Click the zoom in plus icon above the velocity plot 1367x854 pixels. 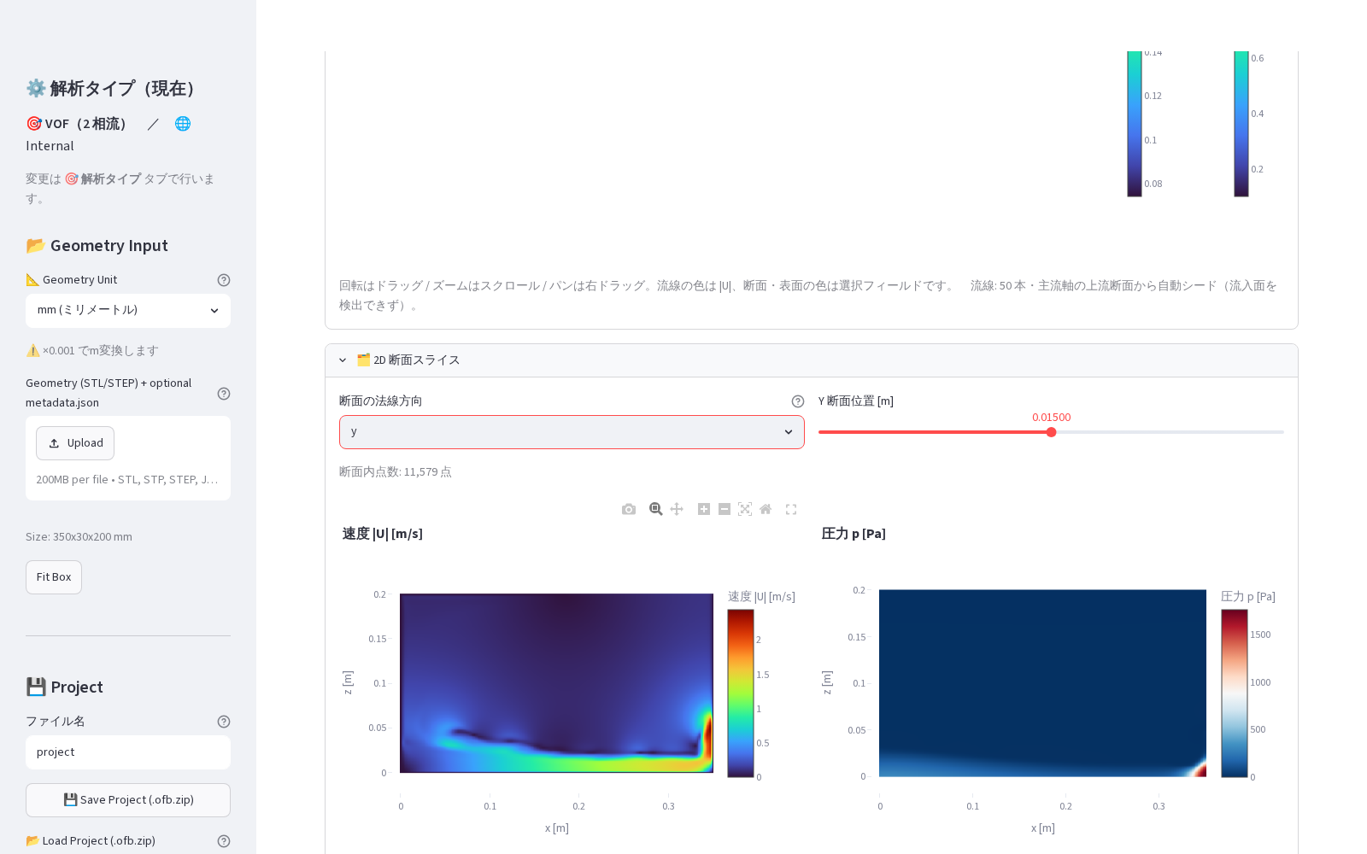point(704,509)
